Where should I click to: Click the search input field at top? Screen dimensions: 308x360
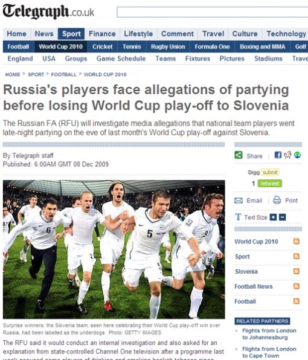[213, 12]
